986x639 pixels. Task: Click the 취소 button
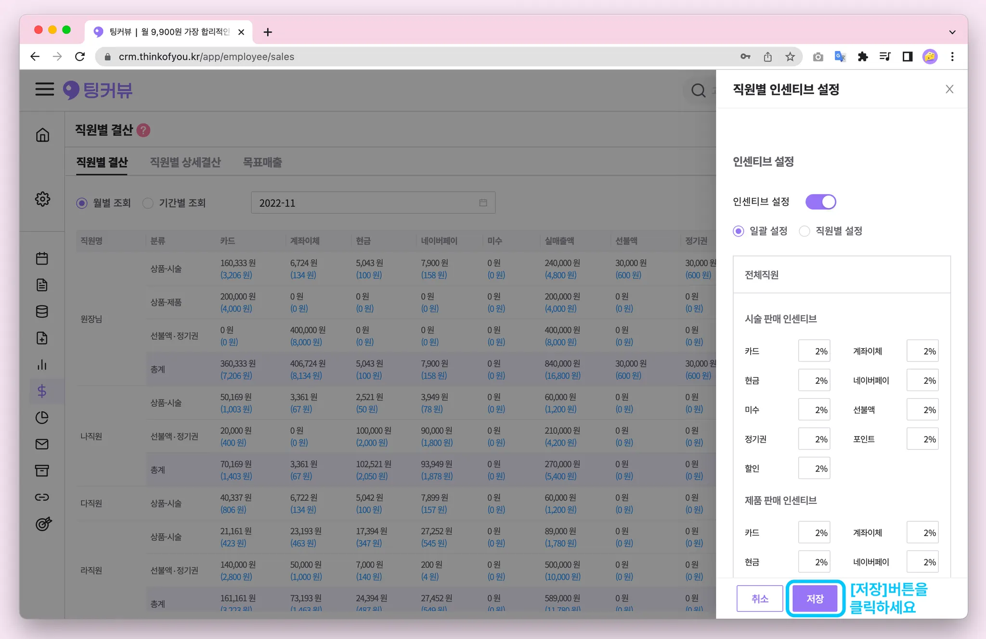coord(759,599)
